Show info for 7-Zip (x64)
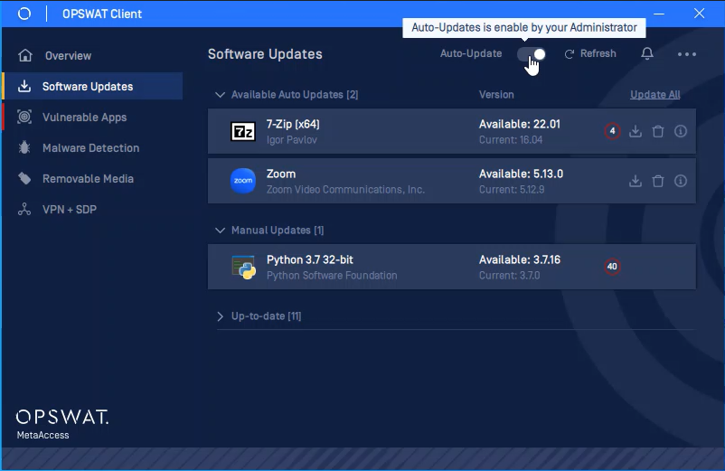Viewport: 725px width, 471px height. pyautogui.click(x=680, y=131)
